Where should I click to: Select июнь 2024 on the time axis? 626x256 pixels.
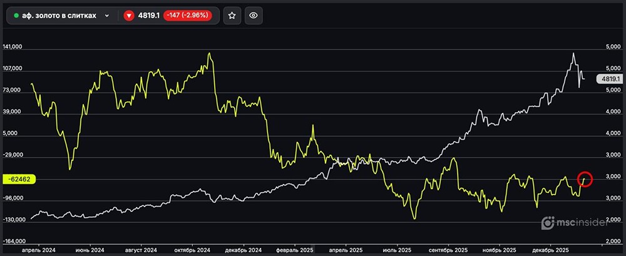tap(91, 249)
